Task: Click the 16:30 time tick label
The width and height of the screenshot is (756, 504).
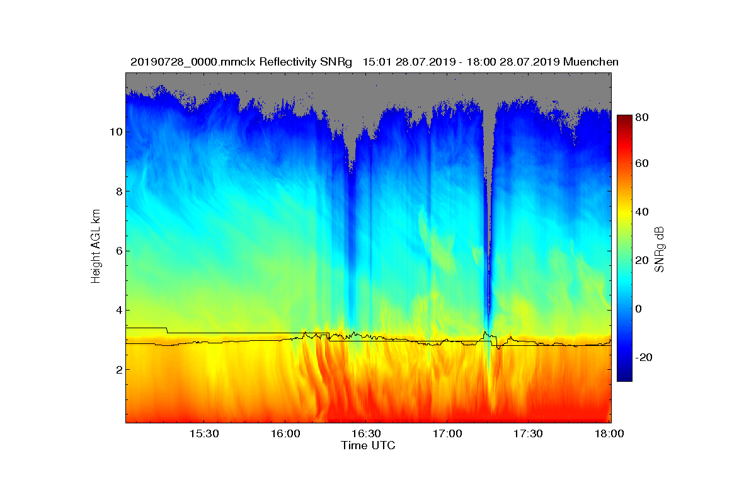Action: (366, 434)
